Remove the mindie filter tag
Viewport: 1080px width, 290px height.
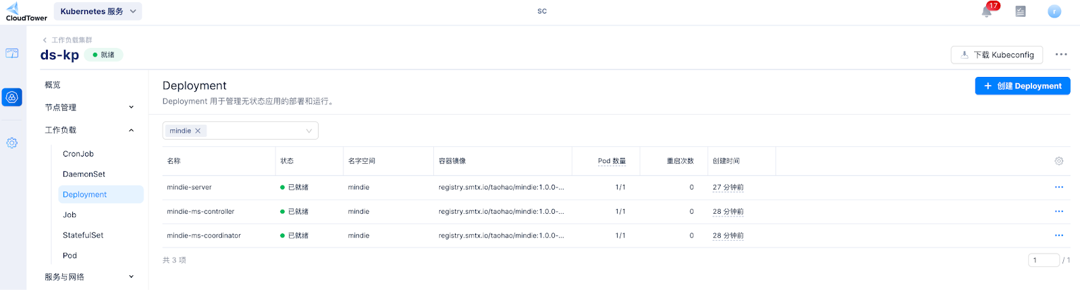tap(198, 131)
